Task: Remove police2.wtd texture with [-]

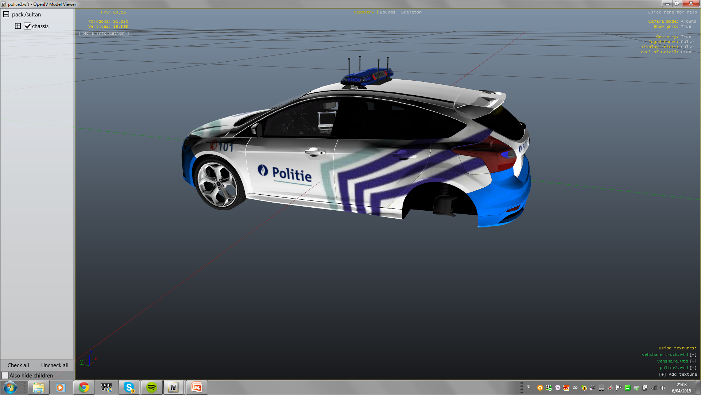Action: pyautogui.click(x=693, y=368)
